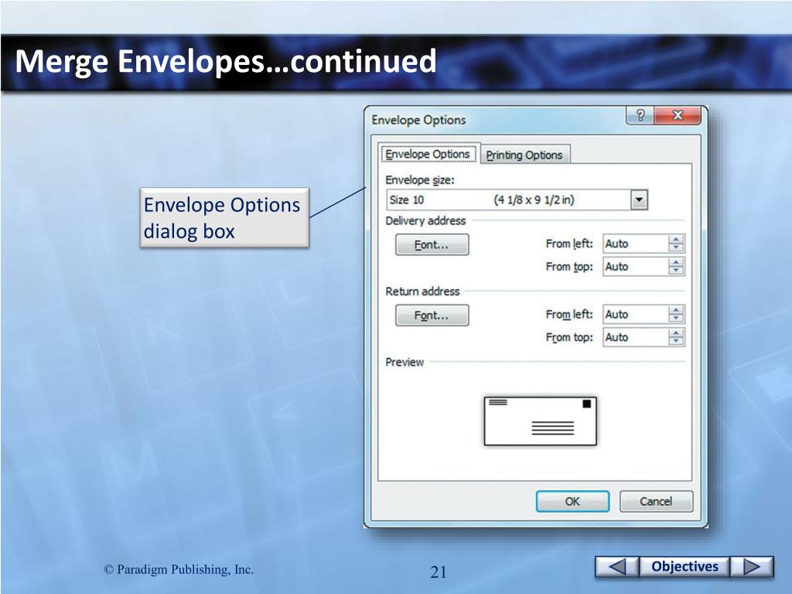Confirm the dialog with OK

pos(572,501)
